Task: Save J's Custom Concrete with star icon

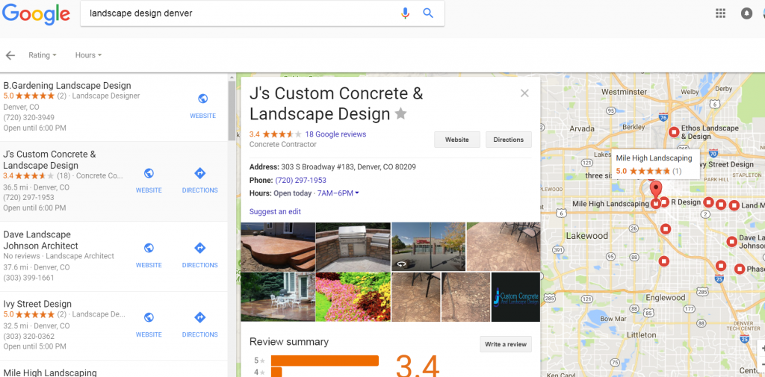Action: (x=400, y=114)
